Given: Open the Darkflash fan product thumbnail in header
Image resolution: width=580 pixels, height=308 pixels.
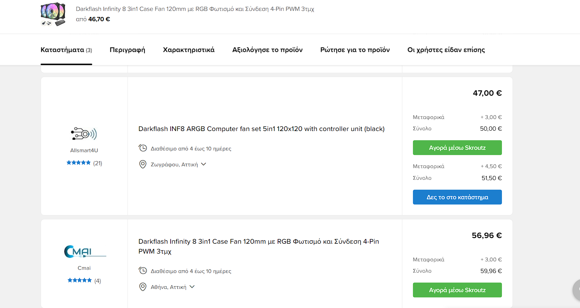Looking at the screenshot, I should (53, 14).
